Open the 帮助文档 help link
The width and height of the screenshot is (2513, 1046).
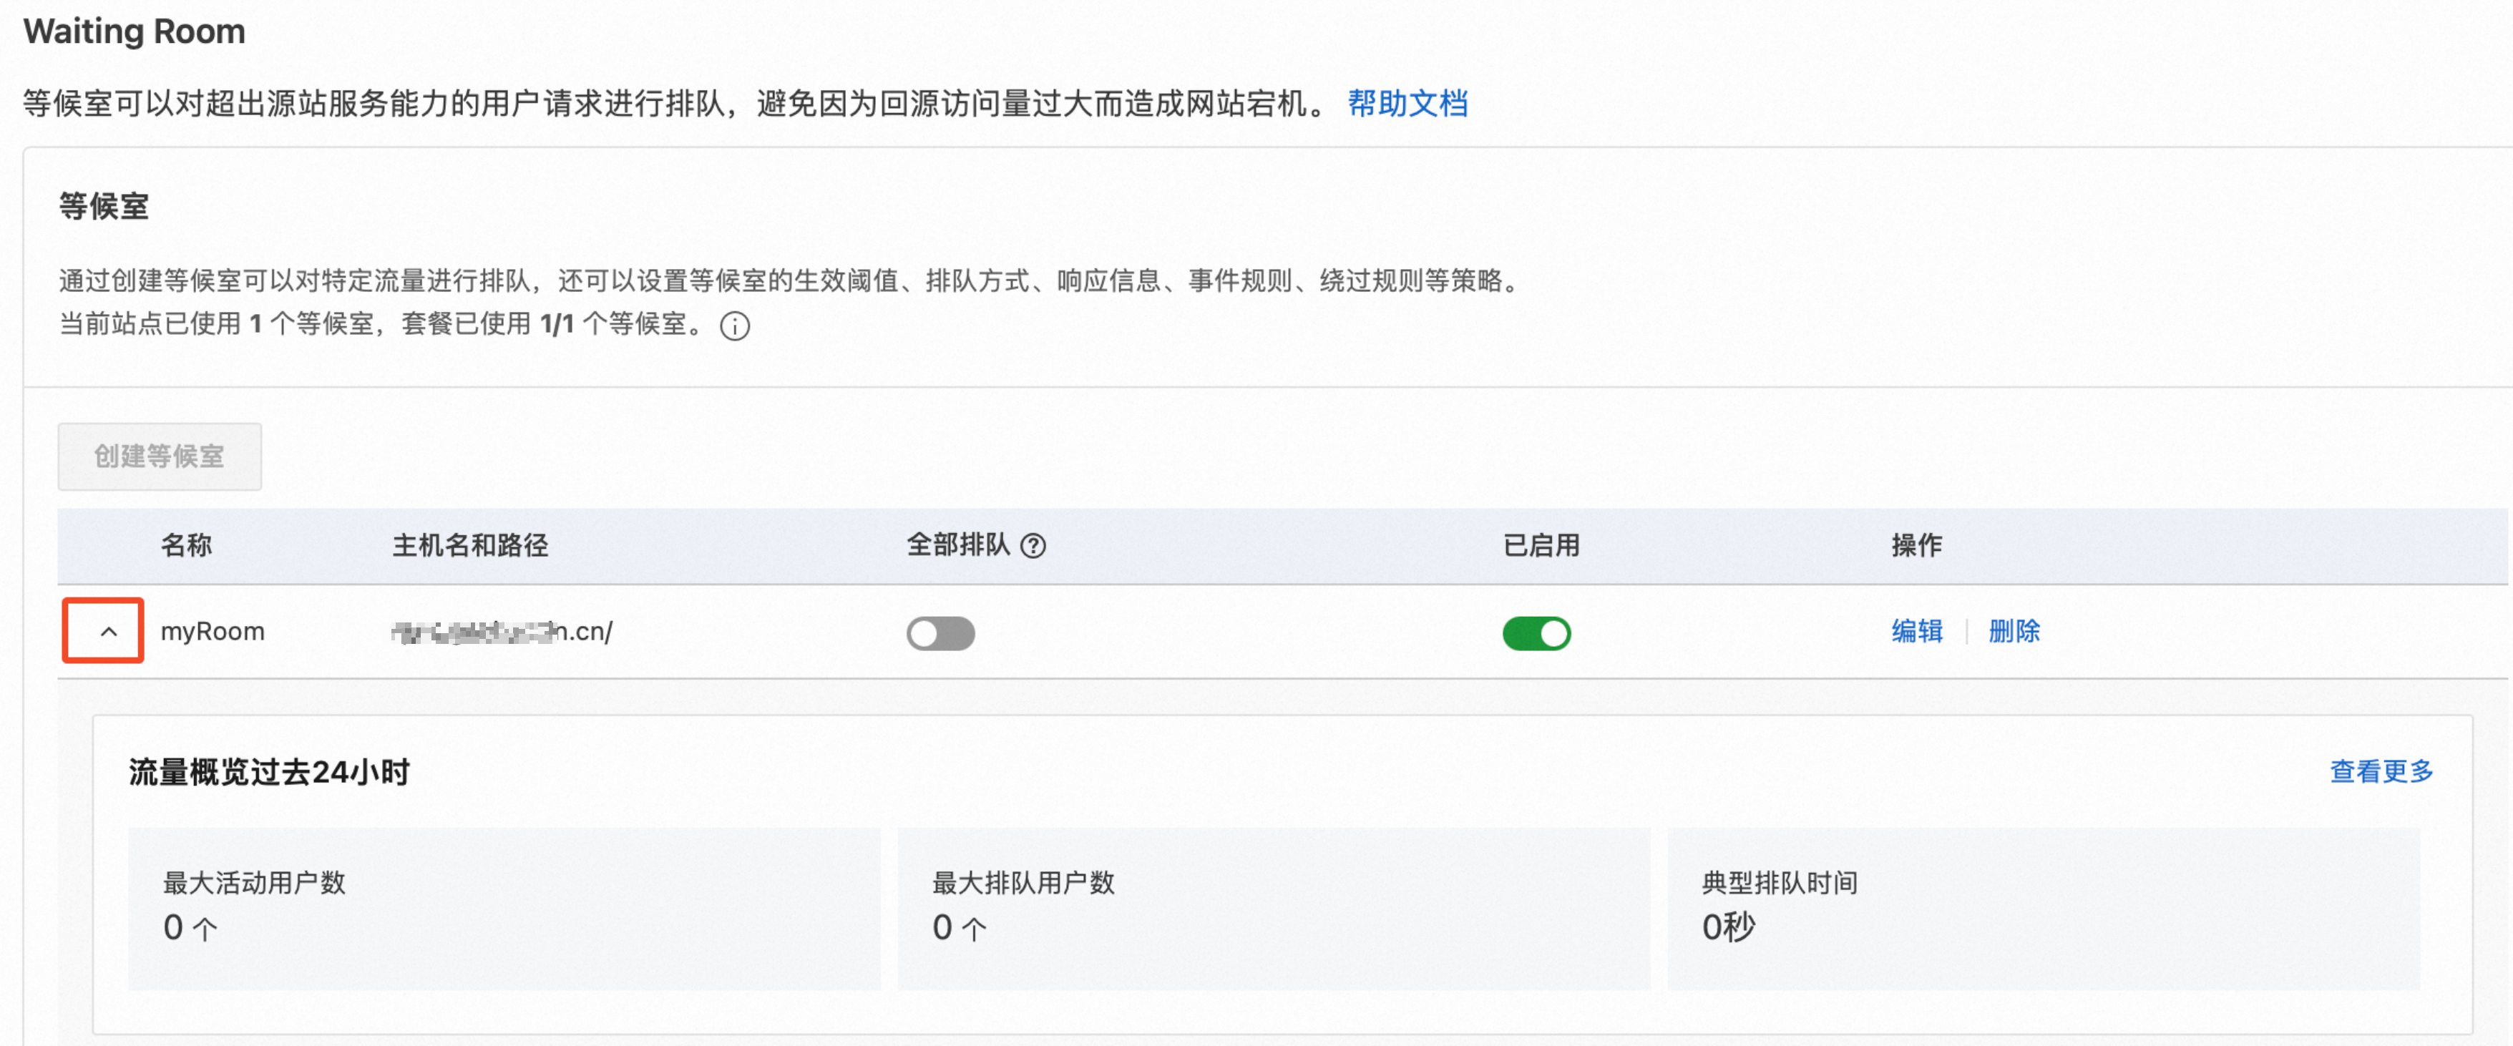point(1407,104)
